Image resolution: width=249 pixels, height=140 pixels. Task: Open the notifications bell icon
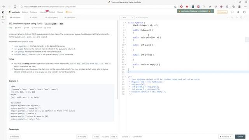(x=238, y=12)
